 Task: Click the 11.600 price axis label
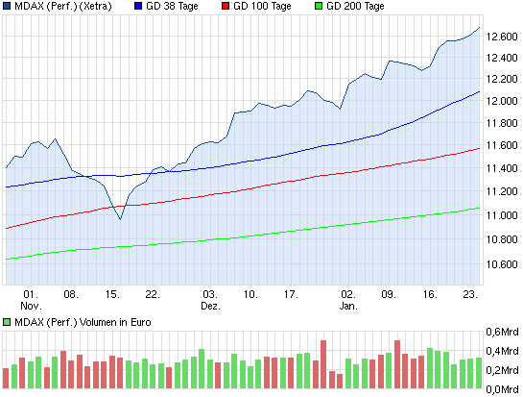[x=502, y=145]
